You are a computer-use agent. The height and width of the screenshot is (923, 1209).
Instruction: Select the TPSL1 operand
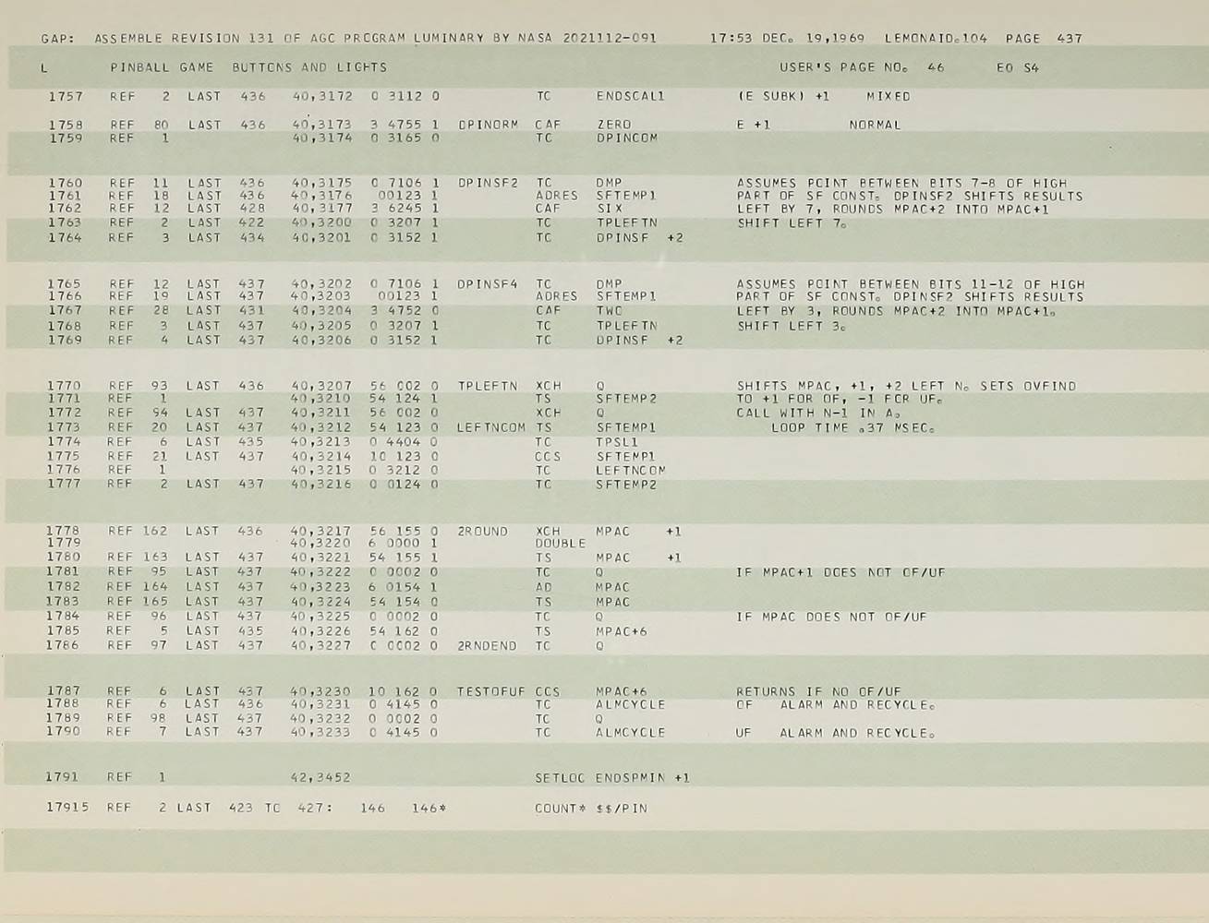[x=618, y=443]
